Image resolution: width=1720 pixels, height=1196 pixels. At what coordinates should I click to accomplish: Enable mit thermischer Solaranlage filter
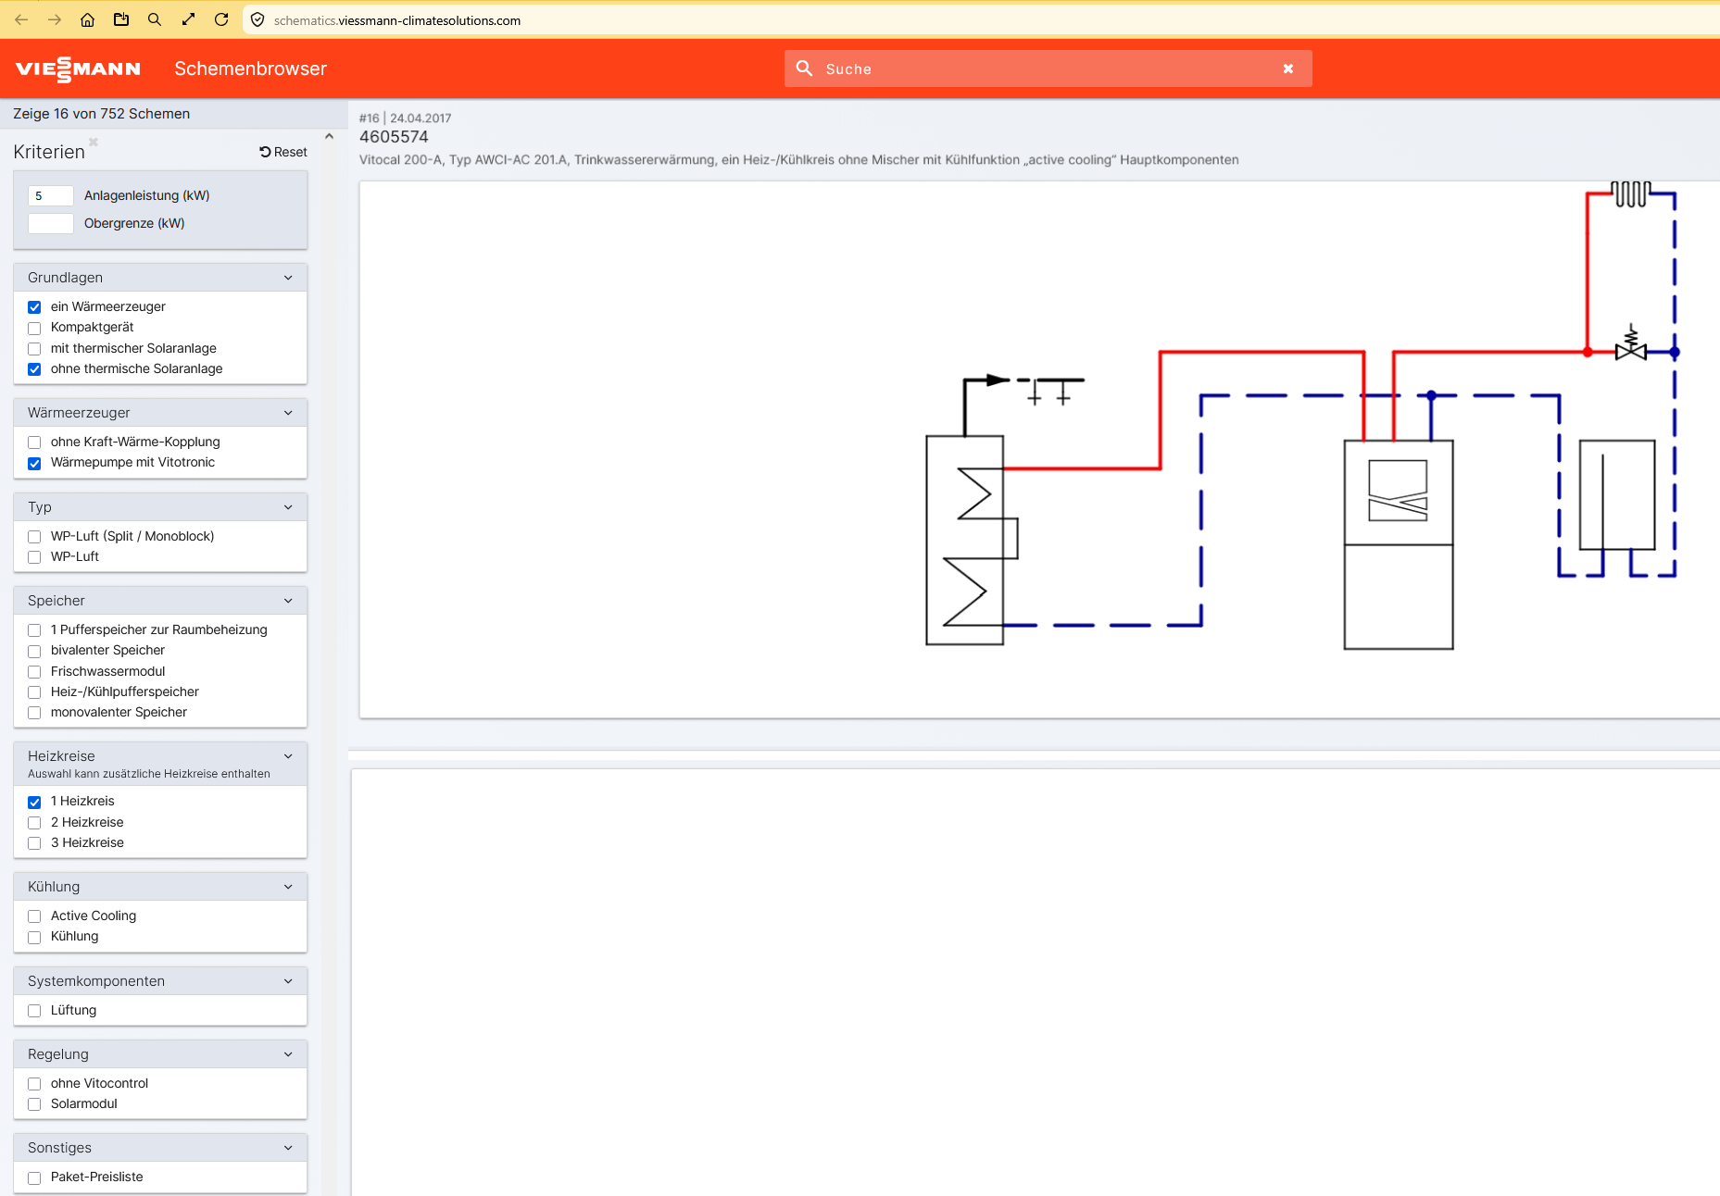(34, 349)
